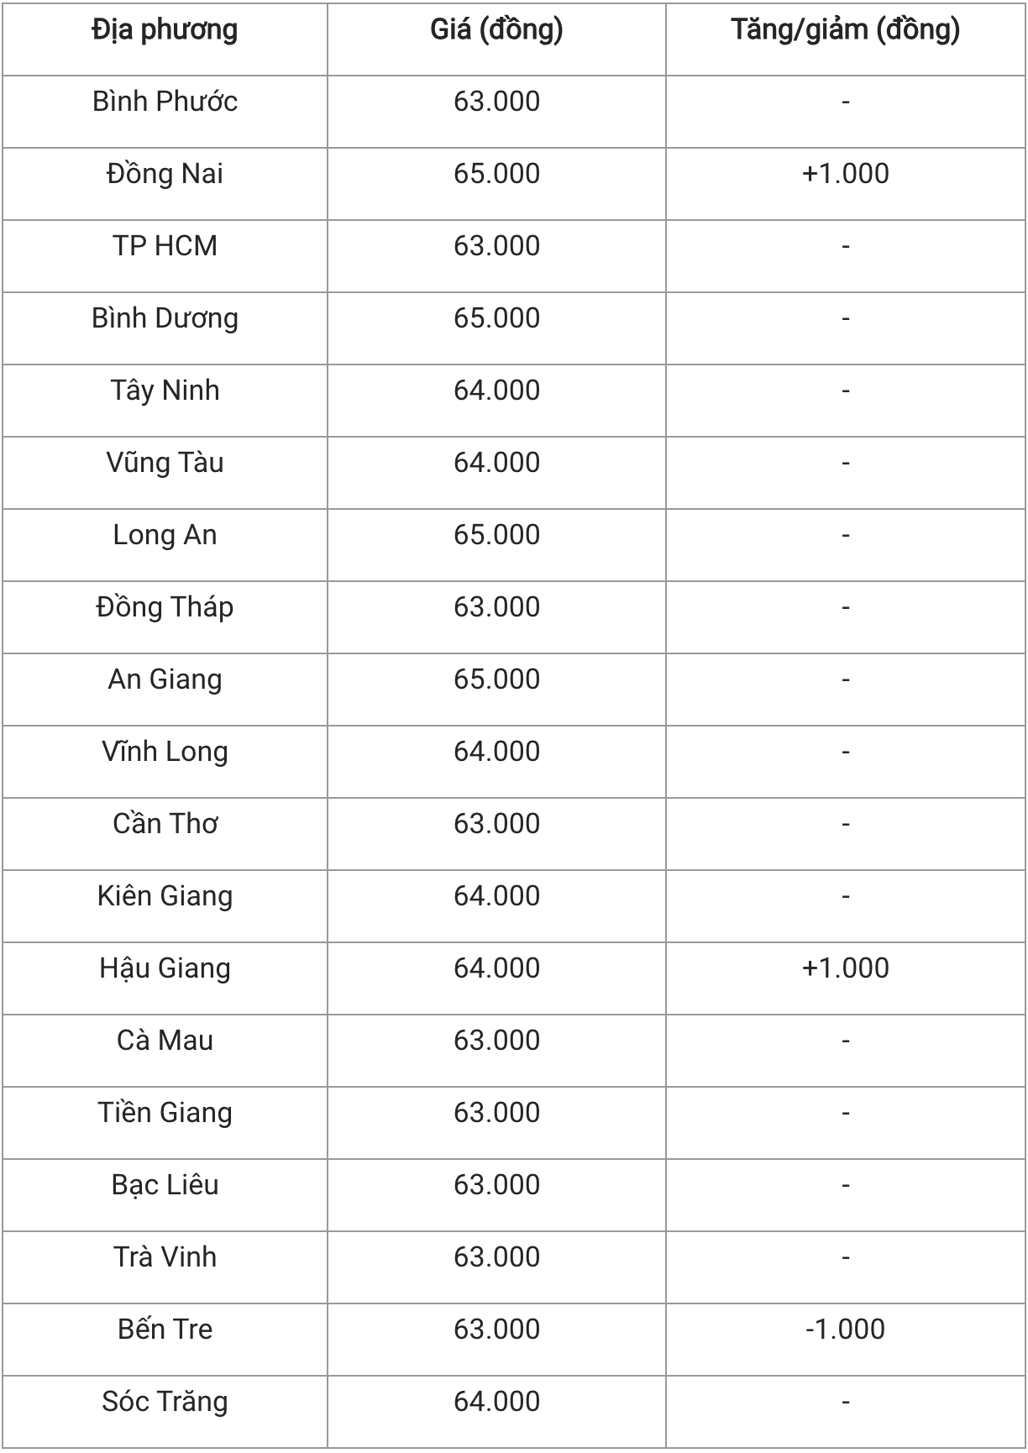Click the Giá (đồng) column header
The width and height of the screenshot is (1028, 1453).
(x=496, y=30)
